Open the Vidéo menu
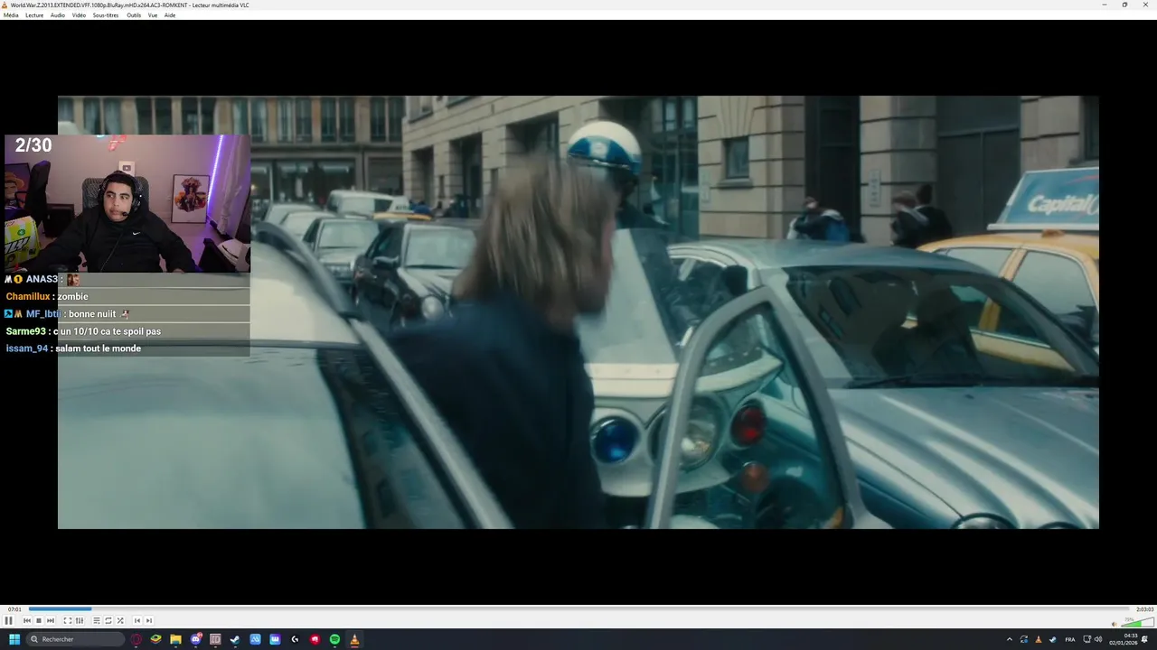Screen dimensions: 1157x650 (79, 15)
